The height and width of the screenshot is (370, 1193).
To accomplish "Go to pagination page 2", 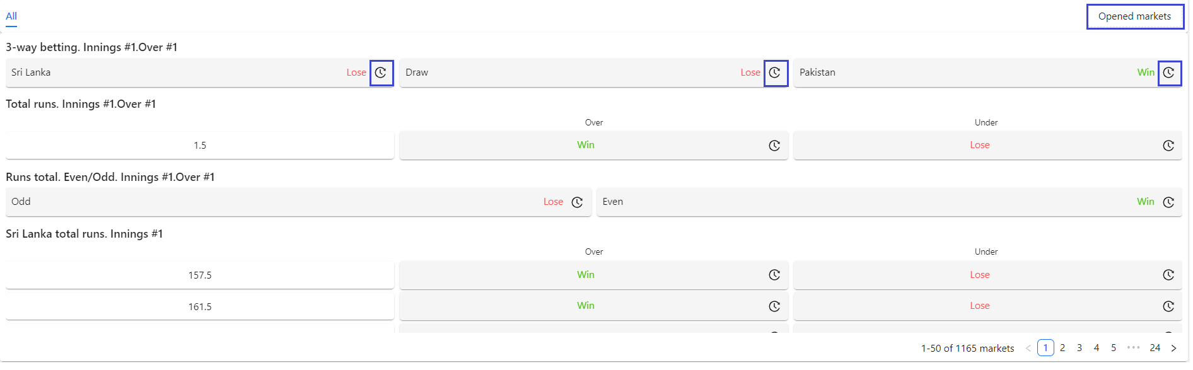I will coord(1062,348).
